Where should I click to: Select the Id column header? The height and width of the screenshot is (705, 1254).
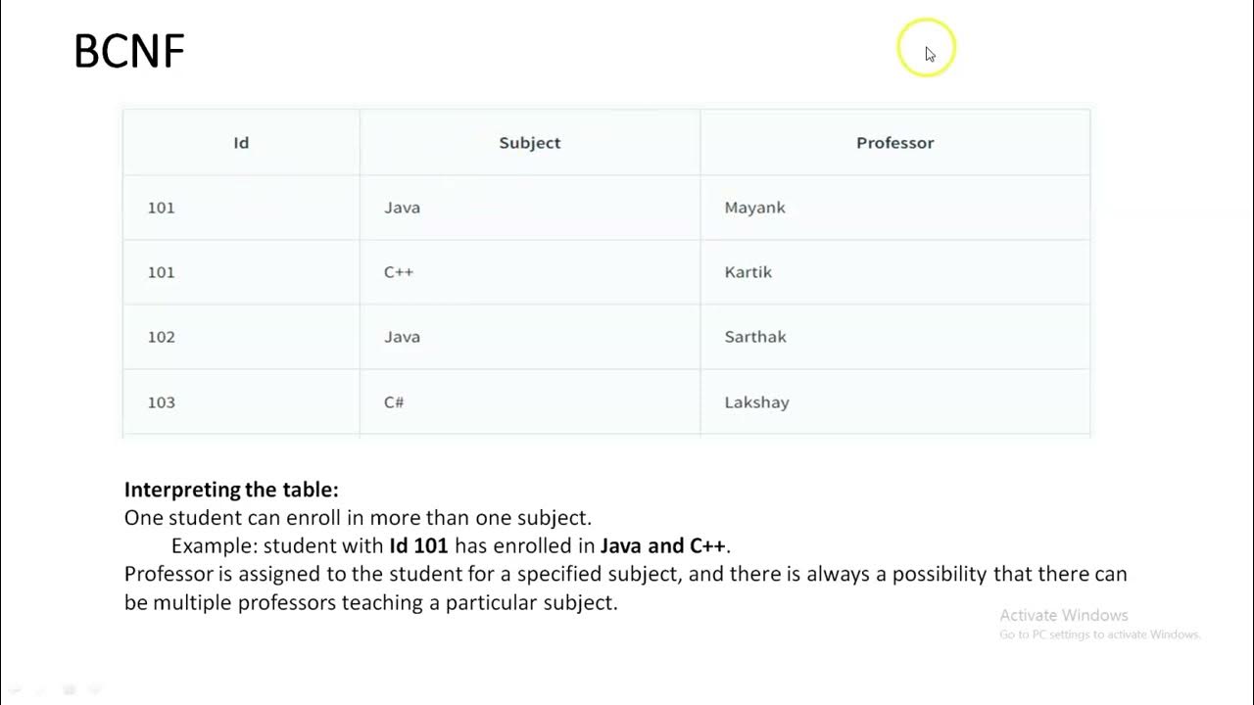(241, 143)
